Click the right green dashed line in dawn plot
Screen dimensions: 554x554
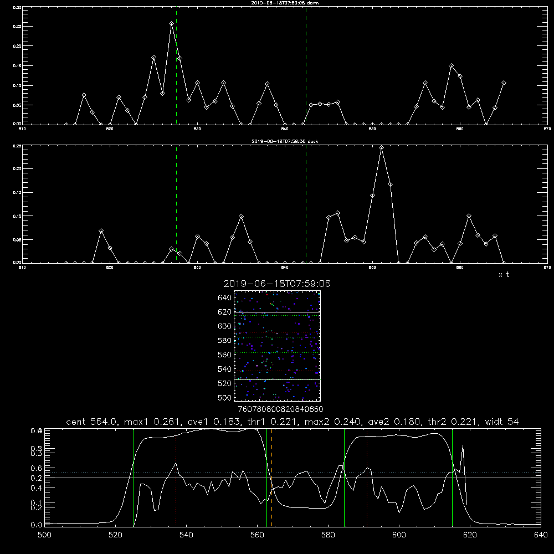pos(306,65)
